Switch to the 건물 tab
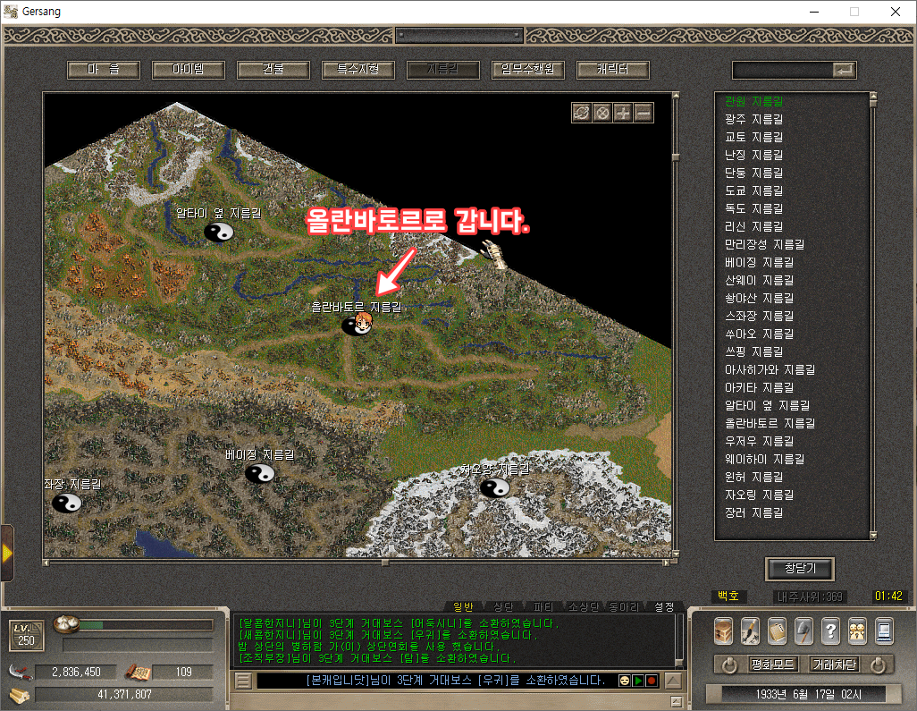 pyautogui.click(x=273, y=70)
